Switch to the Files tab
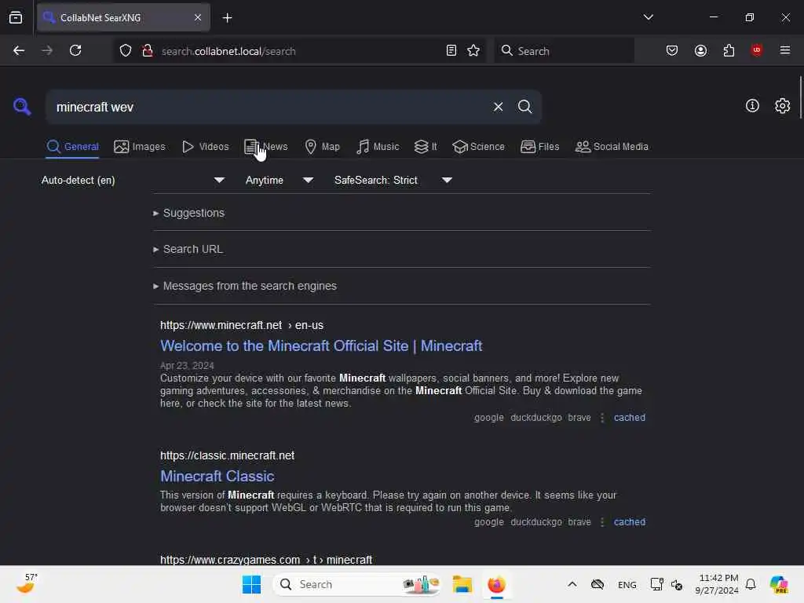This screenshot has width=804, height=603. point(539,147)
